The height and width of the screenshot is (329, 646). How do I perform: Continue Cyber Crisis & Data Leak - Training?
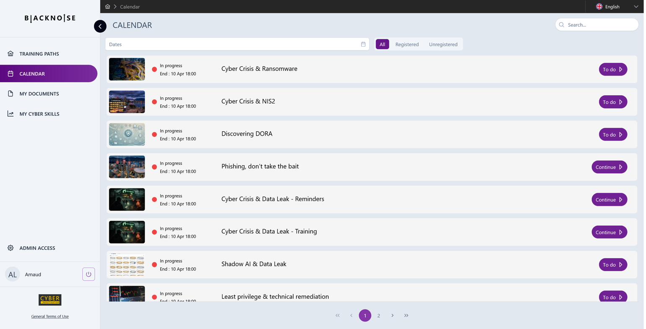point(610,232)
